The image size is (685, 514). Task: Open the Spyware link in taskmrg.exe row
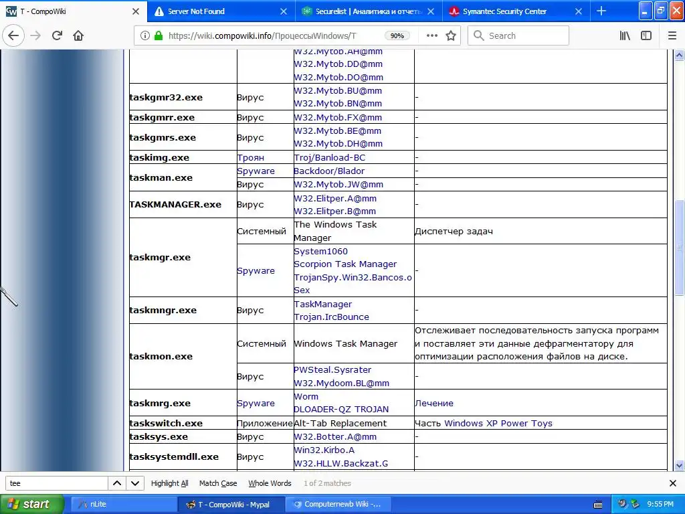point(256,403)
